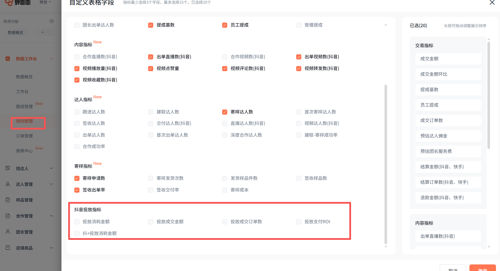The height and width of the screenshot is (271, 500).
Task: Click the 店铺商品 sidebar icon
Action: coord(8,248)
